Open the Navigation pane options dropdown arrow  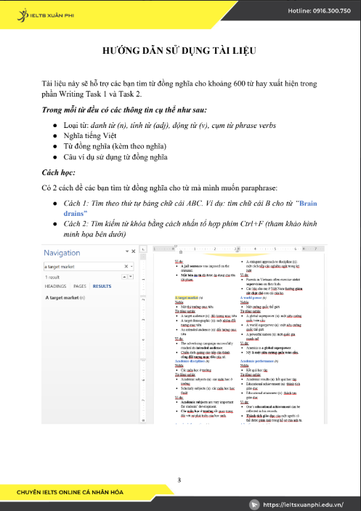tap(127, 252)
